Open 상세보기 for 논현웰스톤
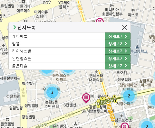Screen dimensions: 155x128 pos(118,59)
